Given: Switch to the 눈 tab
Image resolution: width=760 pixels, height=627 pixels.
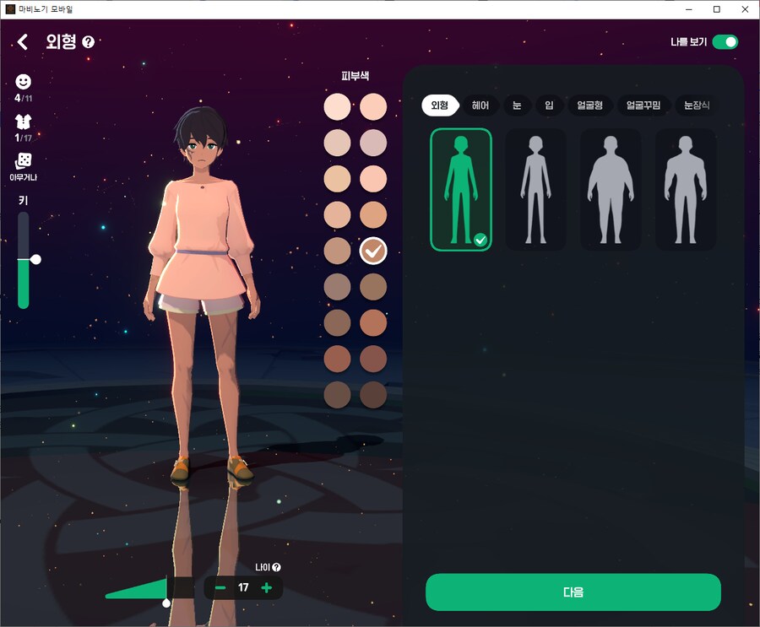Looking at the screenshot, I should [517, 105].
